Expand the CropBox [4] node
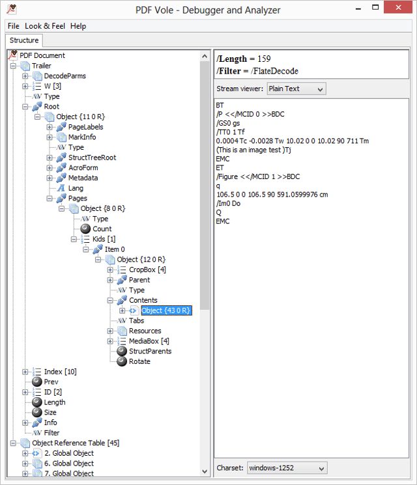 [110, 270]
